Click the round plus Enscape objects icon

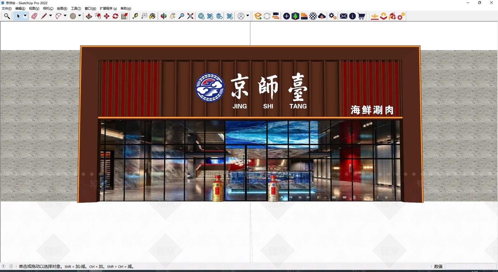[x=287, y=16]
